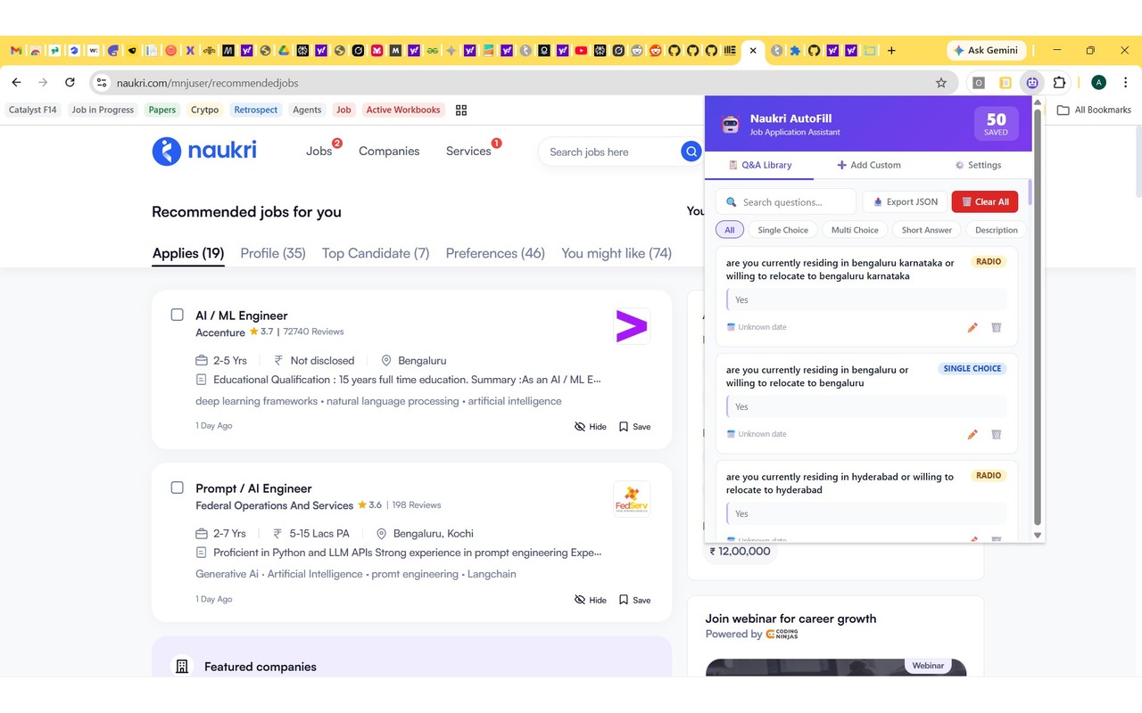1142x713 pixels.
Task: Click the Accenture company logo
Action: pos(632,326)
